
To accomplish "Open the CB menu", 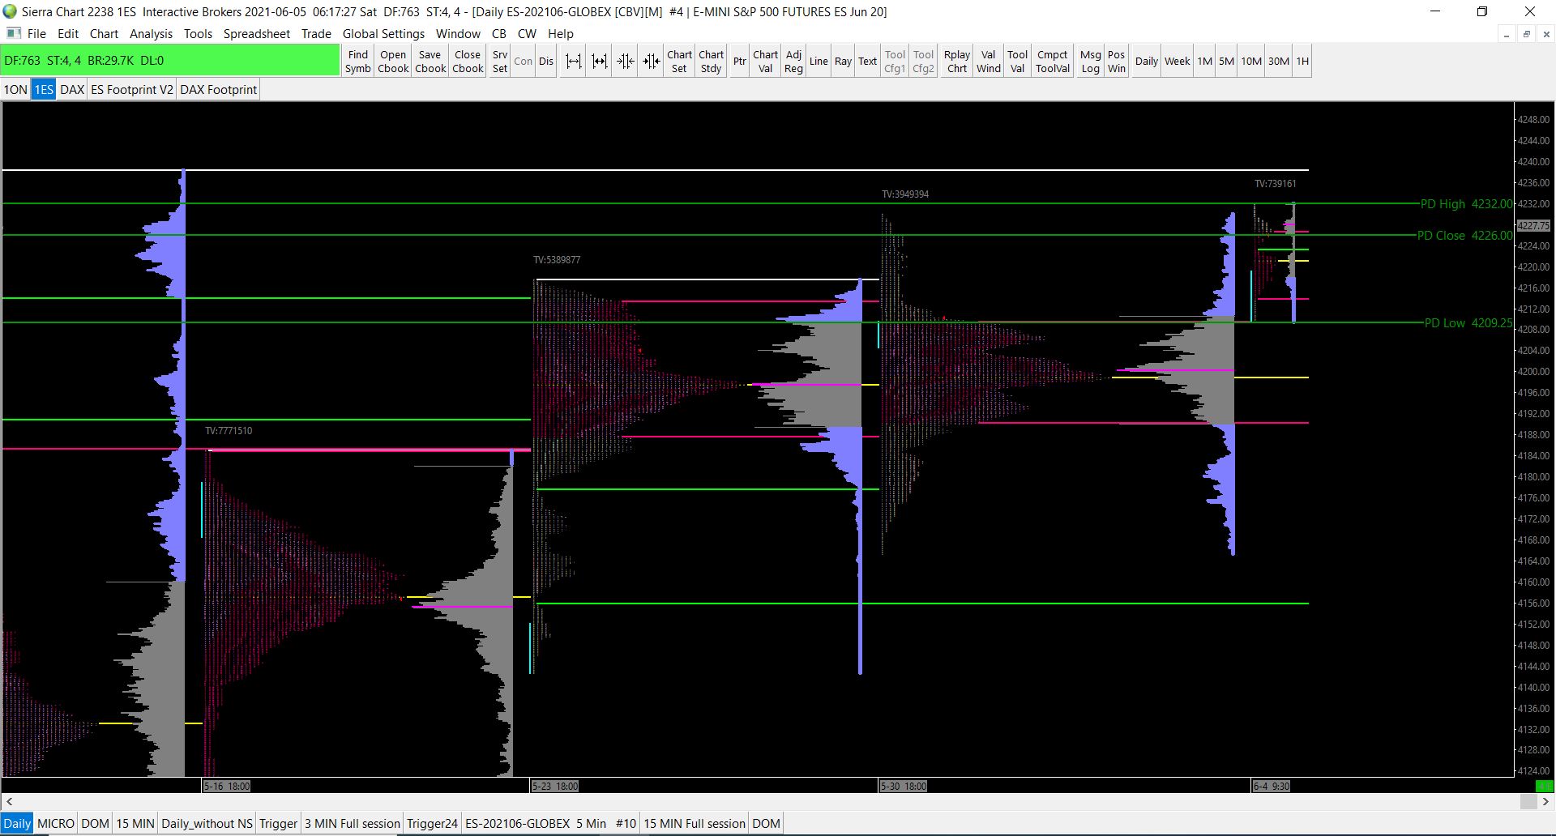I will click(499, 34).
